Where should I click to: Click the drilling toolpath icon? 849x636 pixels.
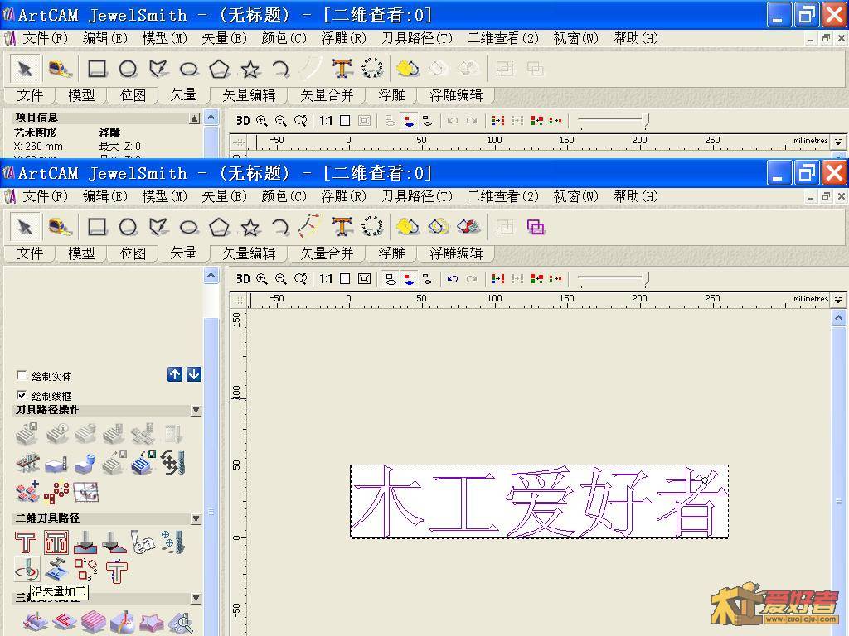[x=173, y=542]
